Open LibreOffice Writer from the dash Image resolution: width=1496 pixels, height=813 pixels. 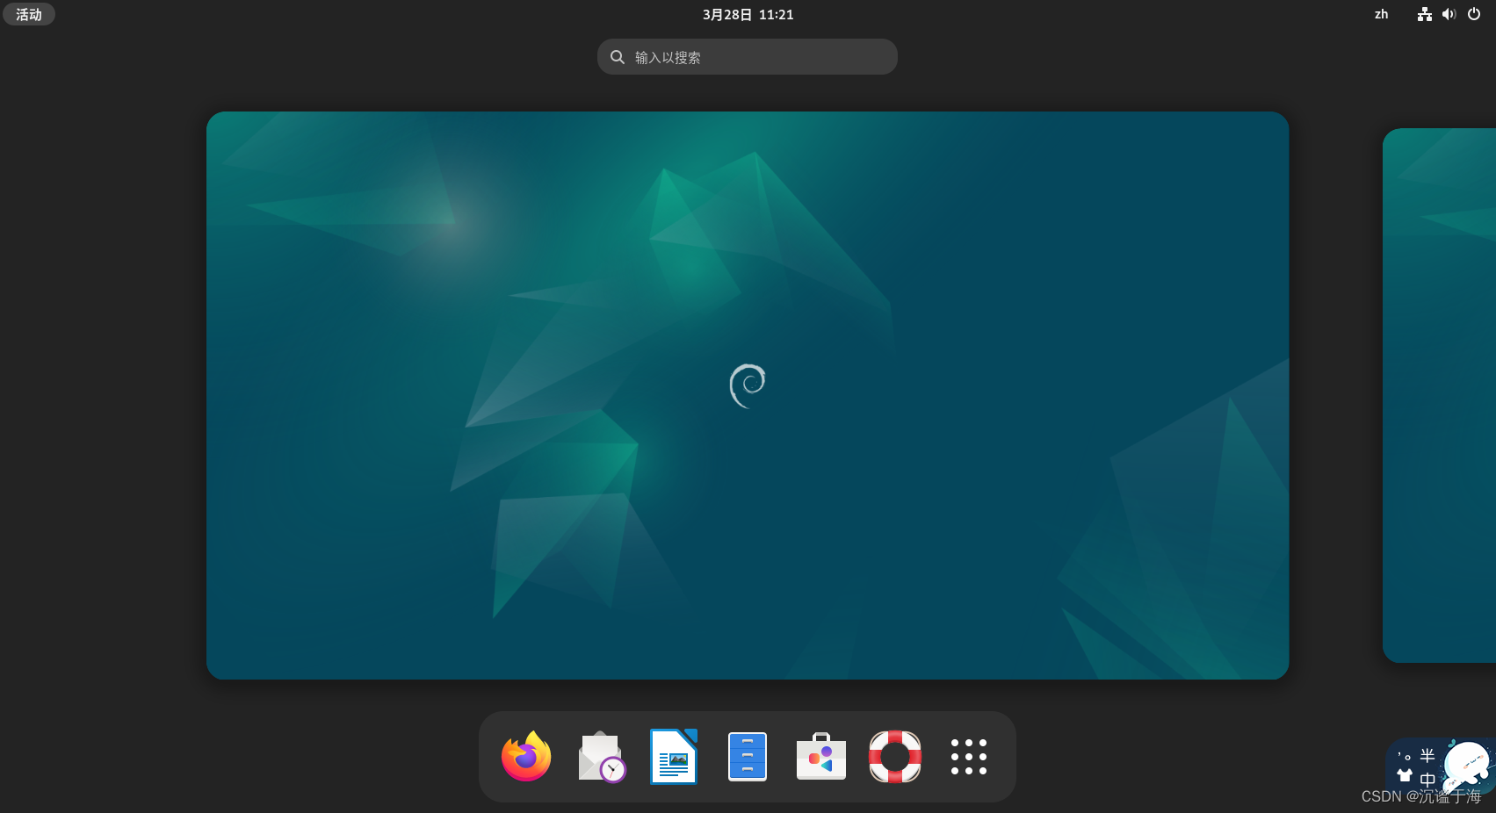point(674,756)
